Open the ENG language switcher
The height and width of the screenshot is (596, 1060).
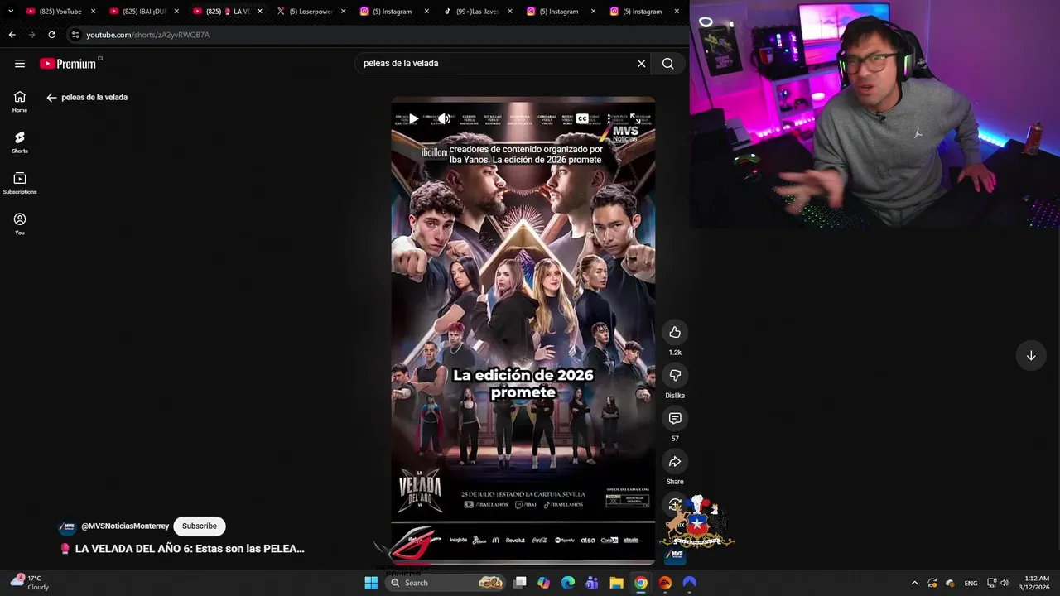point(971,583)
